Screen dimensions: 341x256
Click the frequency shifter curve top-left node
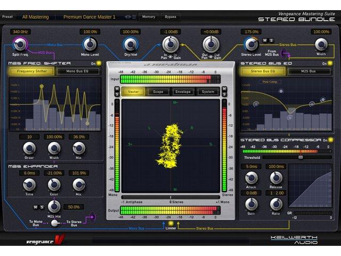(42, 86)
